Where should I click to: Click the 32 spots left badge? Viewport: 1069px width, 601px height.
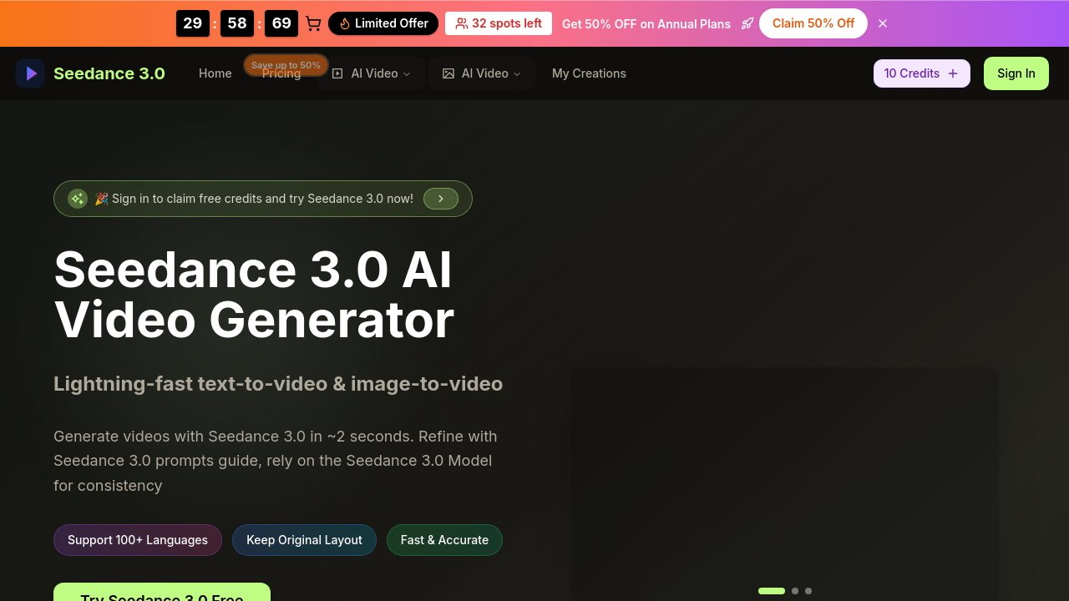click(x=499, y=23)
